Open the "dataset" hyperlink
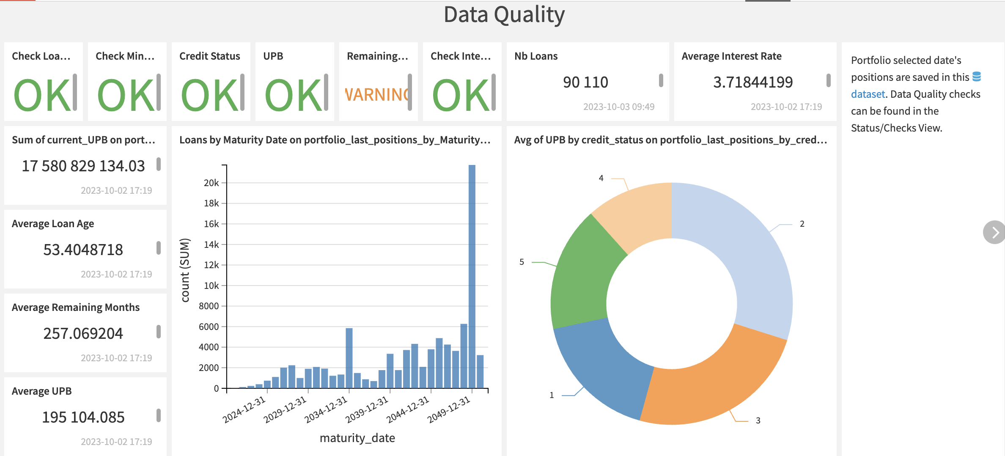Viewport: 1005px width, 456px height. 868,94
